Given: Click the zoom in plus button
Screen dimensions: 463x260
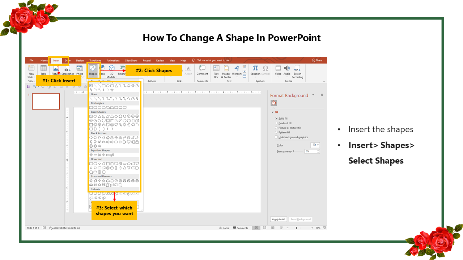Looking at the screenshot, I should pyautogui.click(x=312, y=228).
